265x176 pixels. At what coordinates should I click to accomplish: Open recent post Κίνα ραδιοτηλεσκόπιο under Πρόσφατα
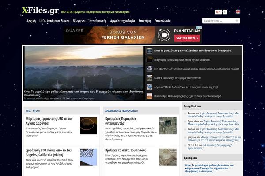click(209, 168)
